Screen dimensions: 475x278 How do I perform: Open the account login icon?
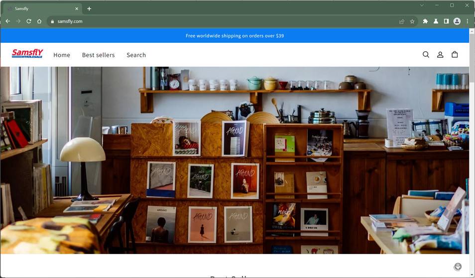click(440, 55)
